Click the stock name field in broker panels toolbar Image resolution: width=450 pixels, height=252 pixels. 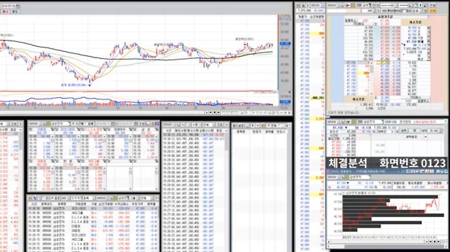60,124
